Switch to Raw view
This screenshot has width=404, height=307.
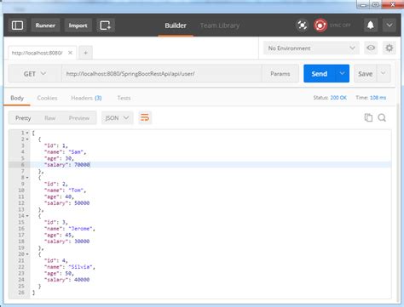point(50,118)
